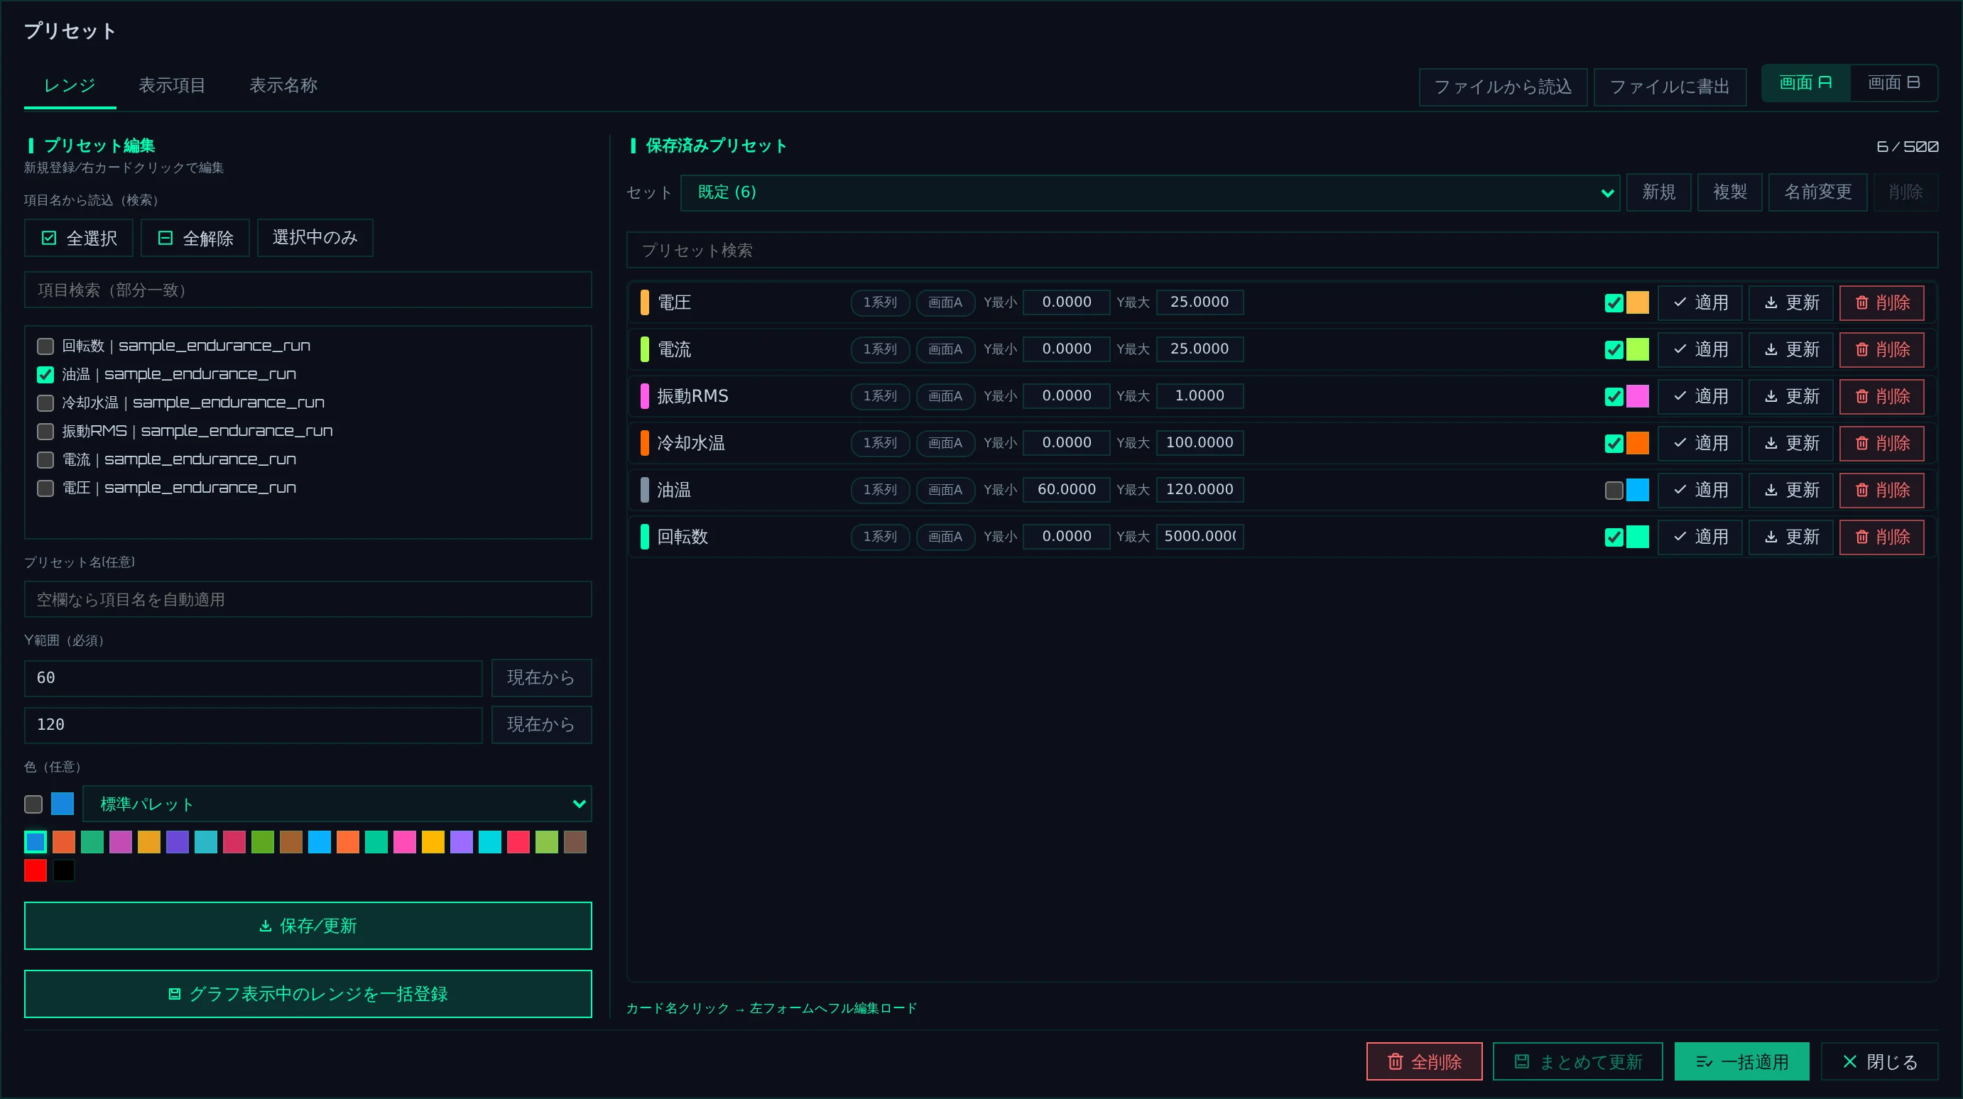This screenshot has height=1099, width=1963.
Task: Click 名前変更 button
Action: coord(1817,192)
